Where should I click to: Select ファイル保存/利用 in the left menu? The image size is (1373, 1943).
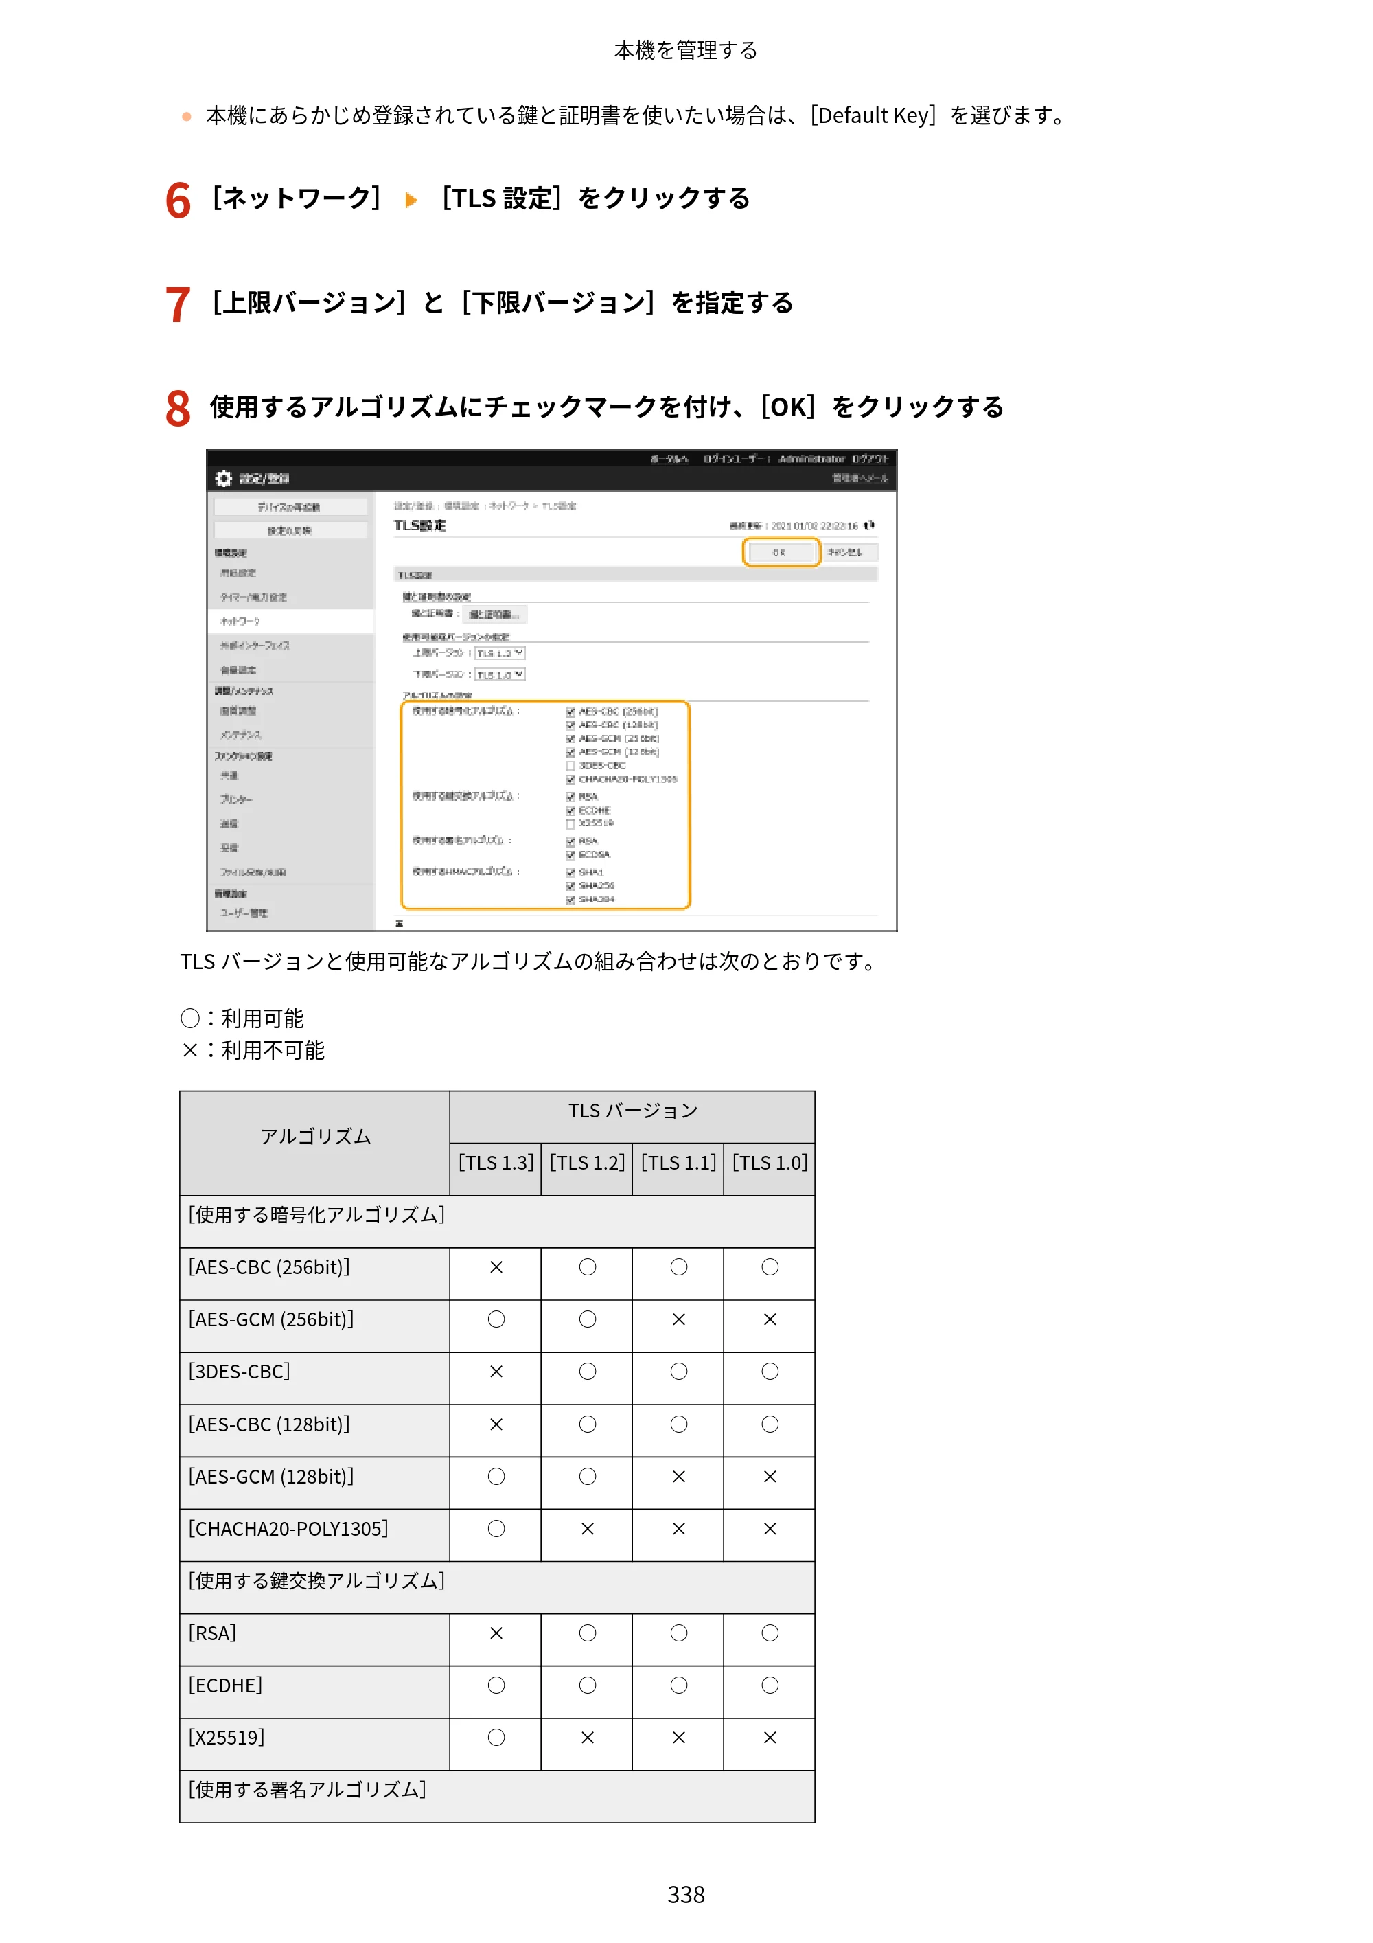point(252,872)
